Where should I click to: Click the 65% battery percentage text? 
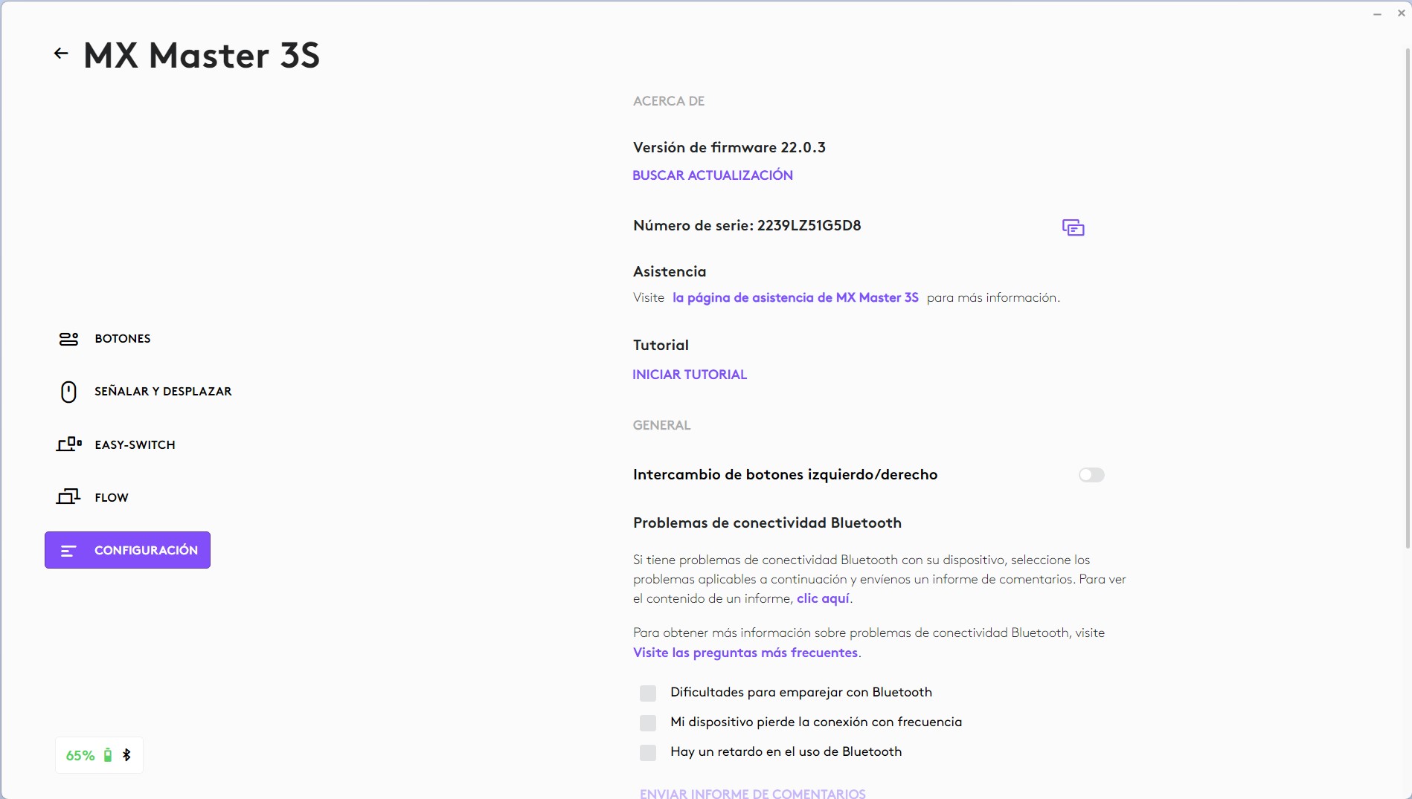pos(80,755)
